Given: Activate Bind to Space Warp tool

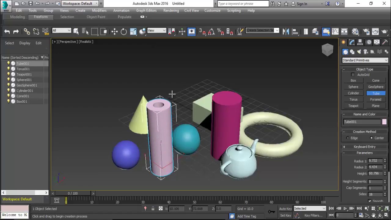Looking at the screenshot, I should pos(45,31).
